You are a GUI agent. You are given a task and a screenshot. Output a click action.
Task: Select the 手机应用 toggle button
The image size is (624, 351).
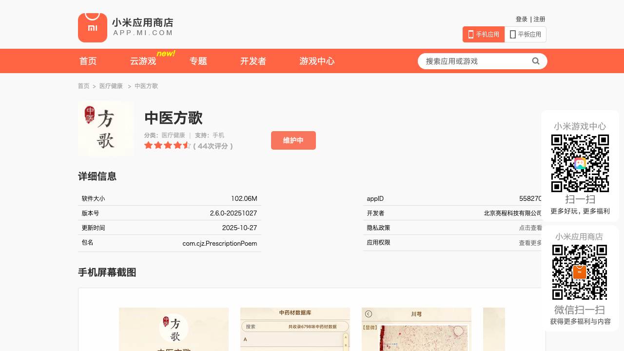(484, 35)
